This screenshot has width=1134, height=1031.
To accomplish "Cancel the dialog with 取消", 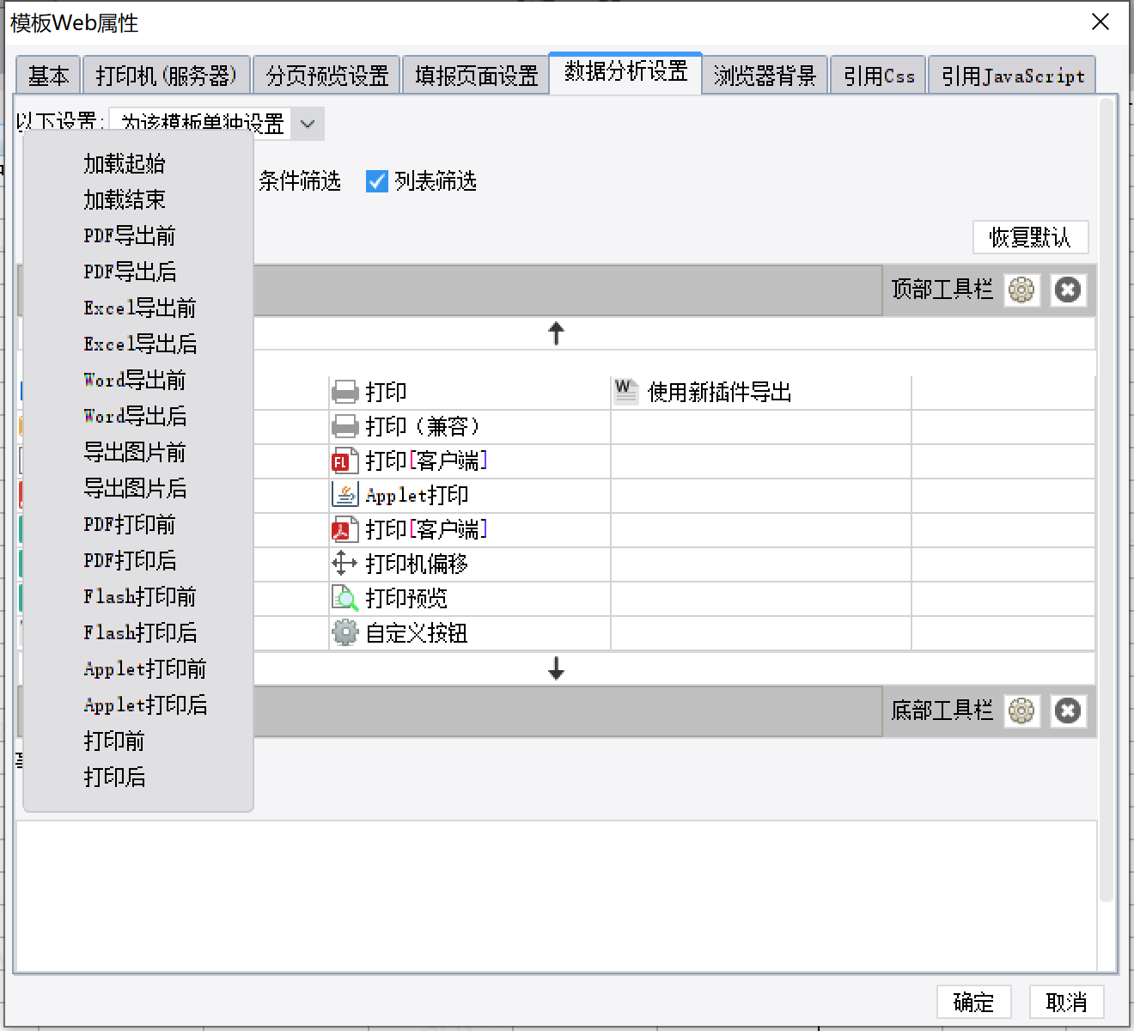I will tap(1066, 1002).
